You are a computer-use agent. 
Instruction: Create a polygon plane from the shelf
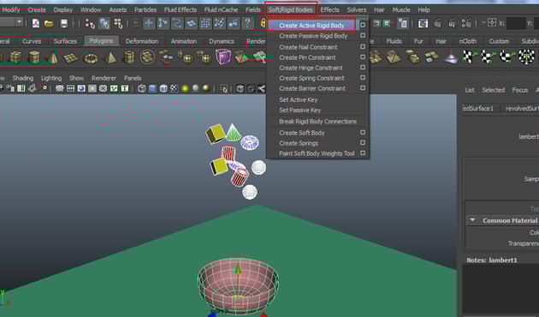click(71, 57)
